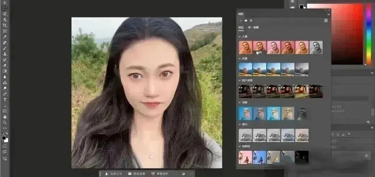Click the trash icon in Adjustments panel
The image size is (375, 177).
tap(251, 21)
